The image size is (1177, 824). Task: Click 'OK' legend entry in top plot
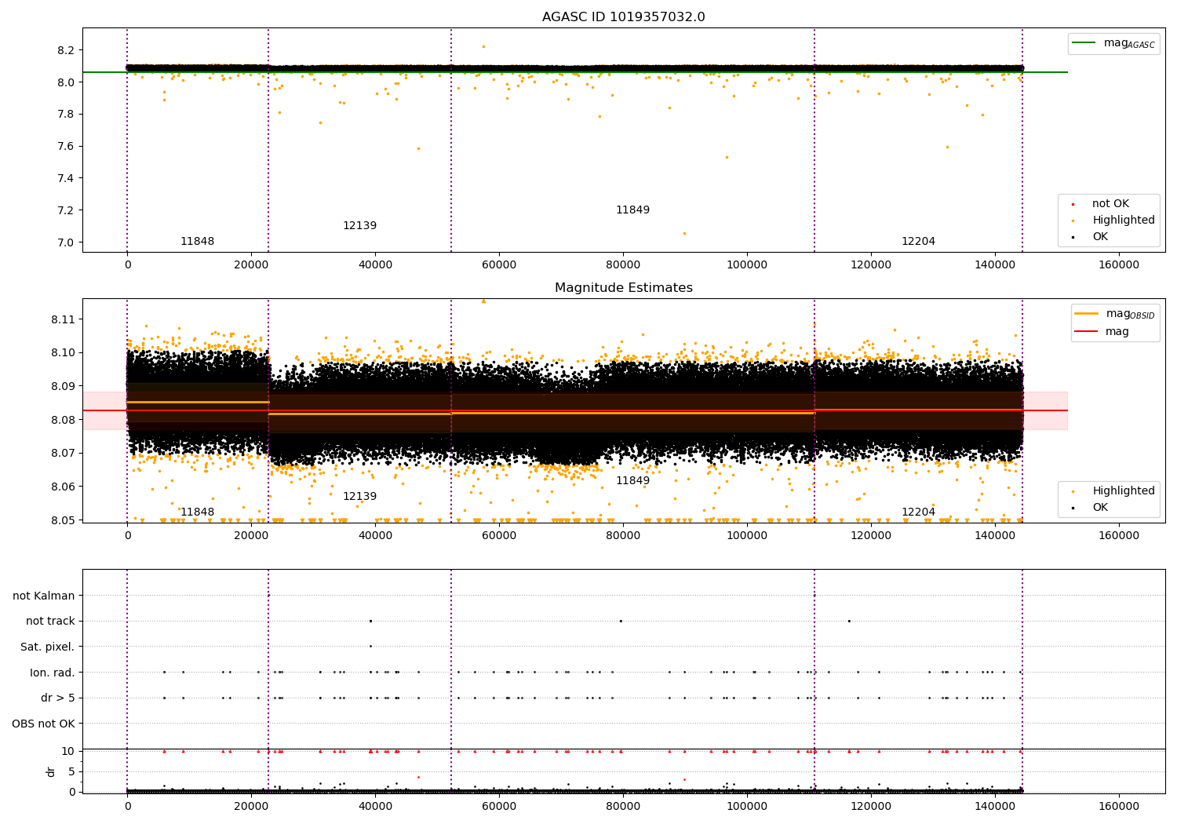pos(1100,237)
